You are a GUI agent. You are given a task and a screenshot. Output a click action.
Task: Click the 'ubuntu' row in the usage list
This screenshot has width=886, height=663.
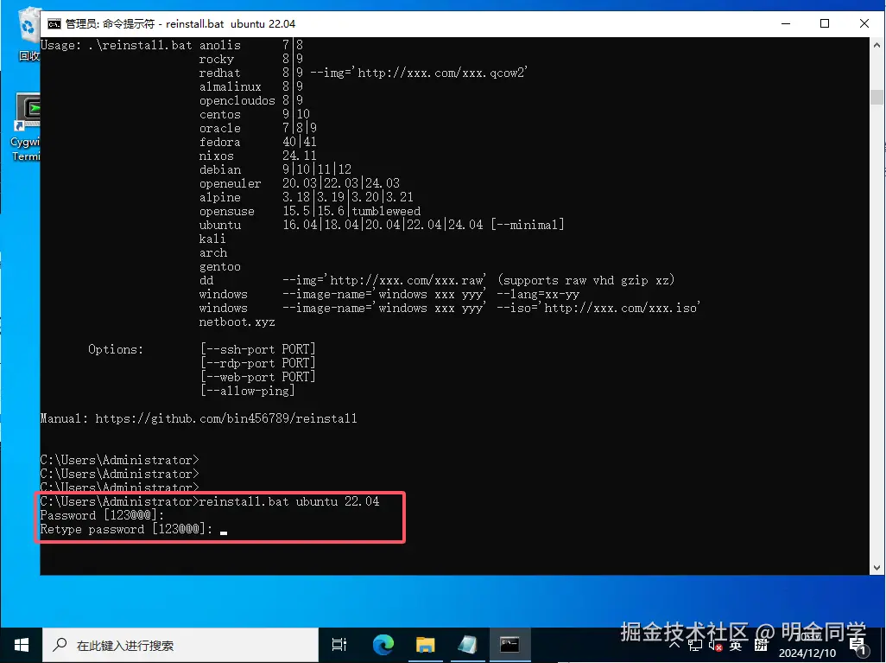(x=382, y=225)
